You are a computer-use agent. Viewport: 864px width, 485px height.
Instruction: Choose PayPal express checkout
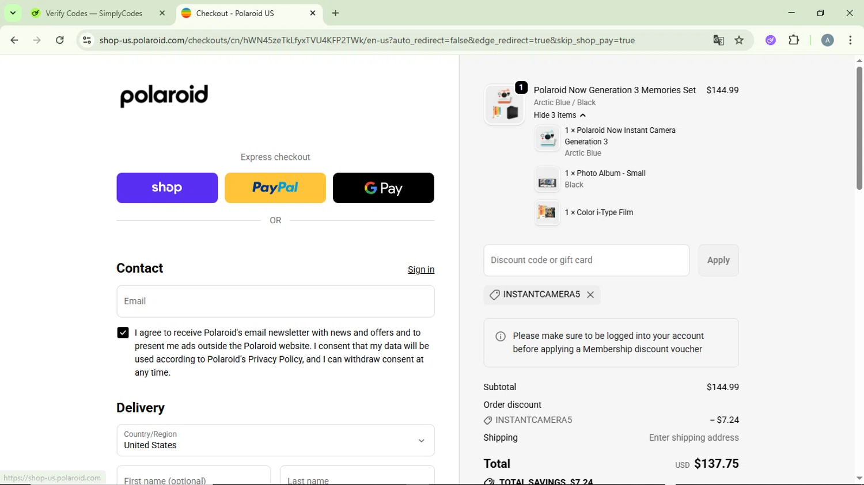(x=275, y=188)
